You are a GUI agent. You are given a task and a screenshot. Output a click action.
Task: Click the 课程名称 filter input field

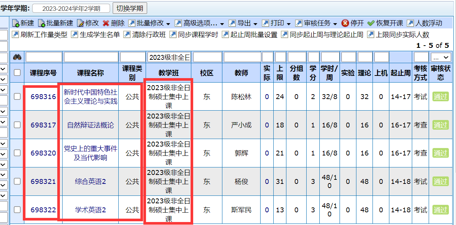(91, 57)
